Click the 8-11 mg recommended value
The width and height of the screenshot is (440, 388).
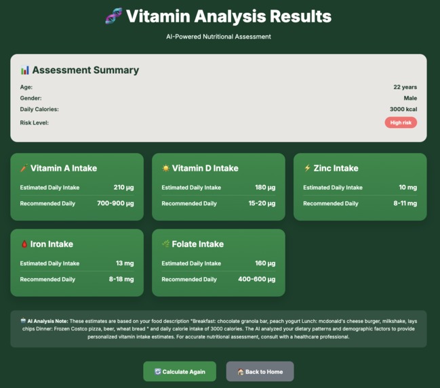click(x=405, y=203)
